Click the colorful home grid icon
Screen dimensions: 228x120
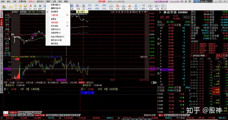[x=4, y=7]
